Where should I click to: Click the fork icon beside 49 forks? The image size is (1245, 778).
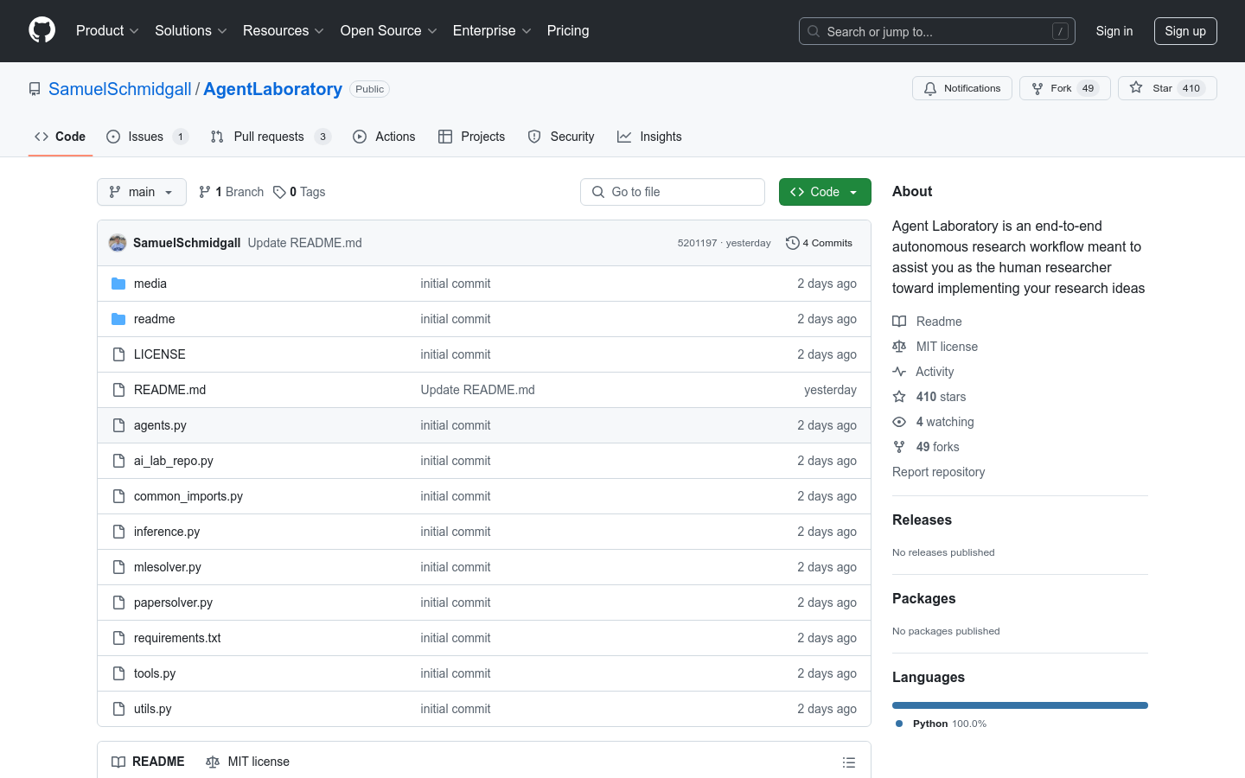coord(899,447)
